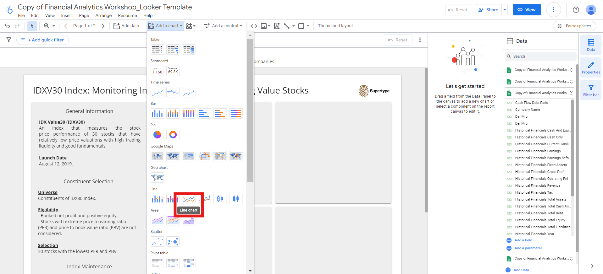The image size is (603, 274).
Task: Collapse the third Copy of Financial Analytics data source
Action: click(x=571, y=93)
